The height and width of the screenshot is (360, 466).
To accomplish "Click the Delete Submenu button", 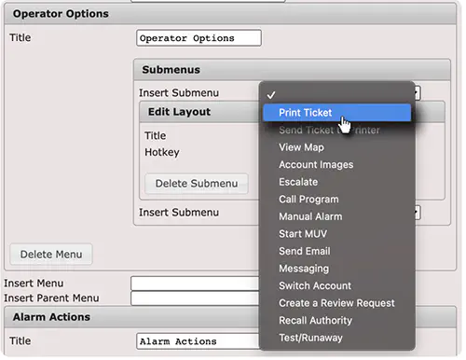I will tap(197, 184).
